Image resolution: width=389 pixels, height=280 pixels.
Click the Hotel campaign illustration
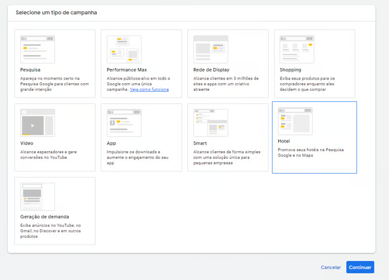click(295, 121)
